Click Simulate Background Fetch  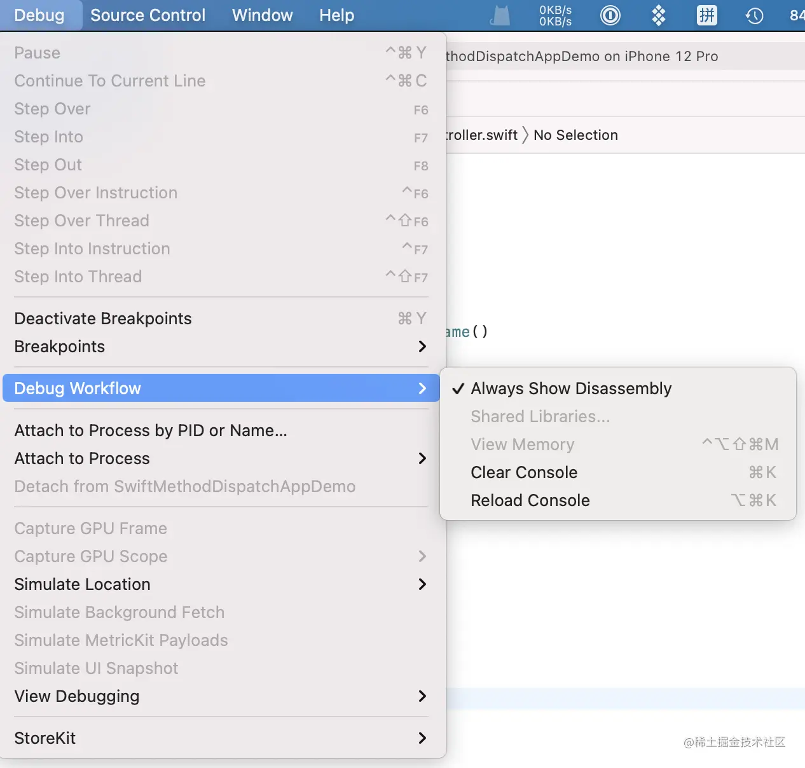point(221,612)
